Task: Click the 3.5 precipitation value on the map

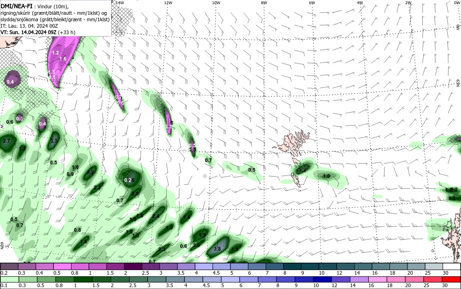Action: 54,141
